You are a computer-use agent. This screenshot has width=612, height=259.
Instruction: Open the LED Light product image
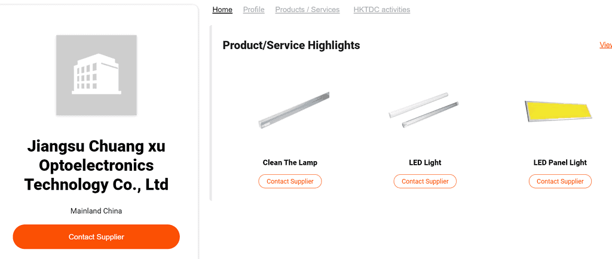coord(424,110)
